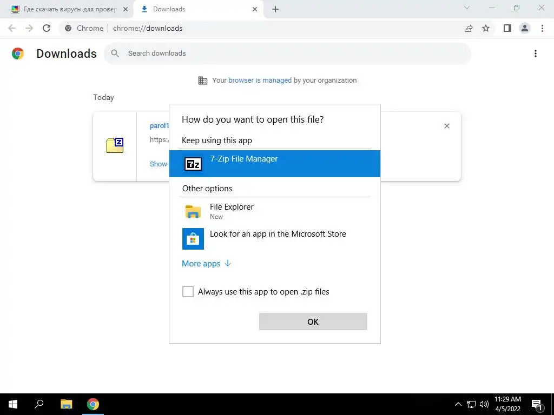Open a new tab with plus button
The image size is (554, 415).
pos(275,9)
